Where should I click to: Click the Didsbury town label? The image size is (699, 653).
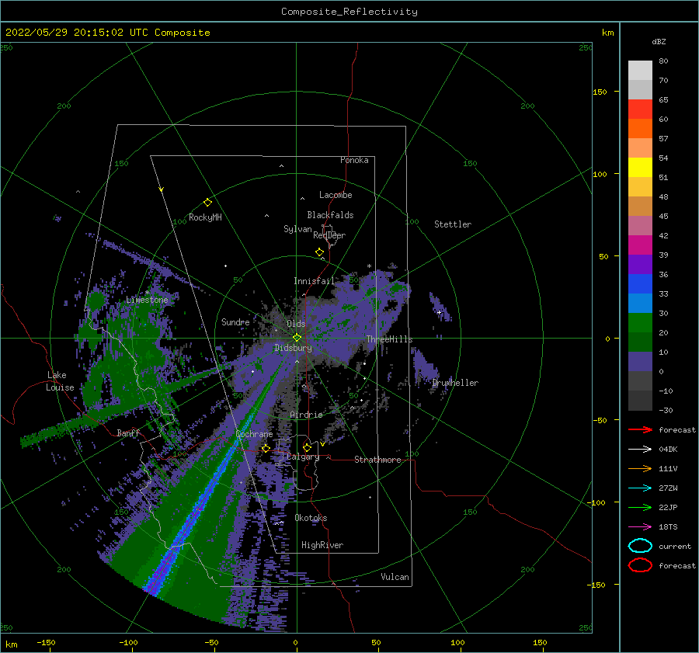[x=293, y=348]
